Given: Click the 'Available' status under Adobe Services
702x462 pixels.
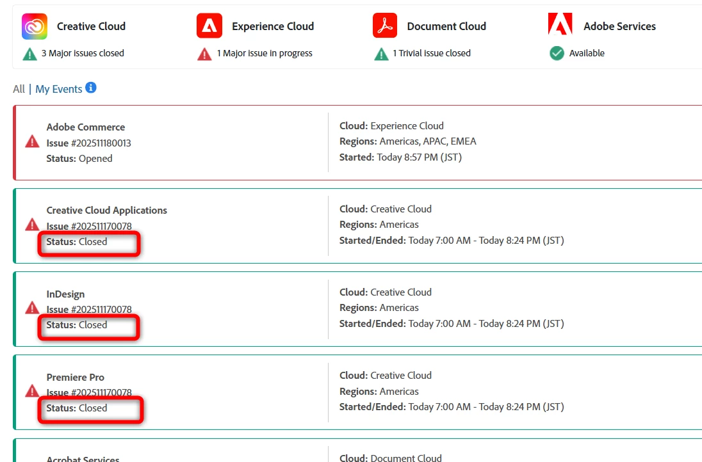Looking at the screenshot, I should [x=587, y=53].
